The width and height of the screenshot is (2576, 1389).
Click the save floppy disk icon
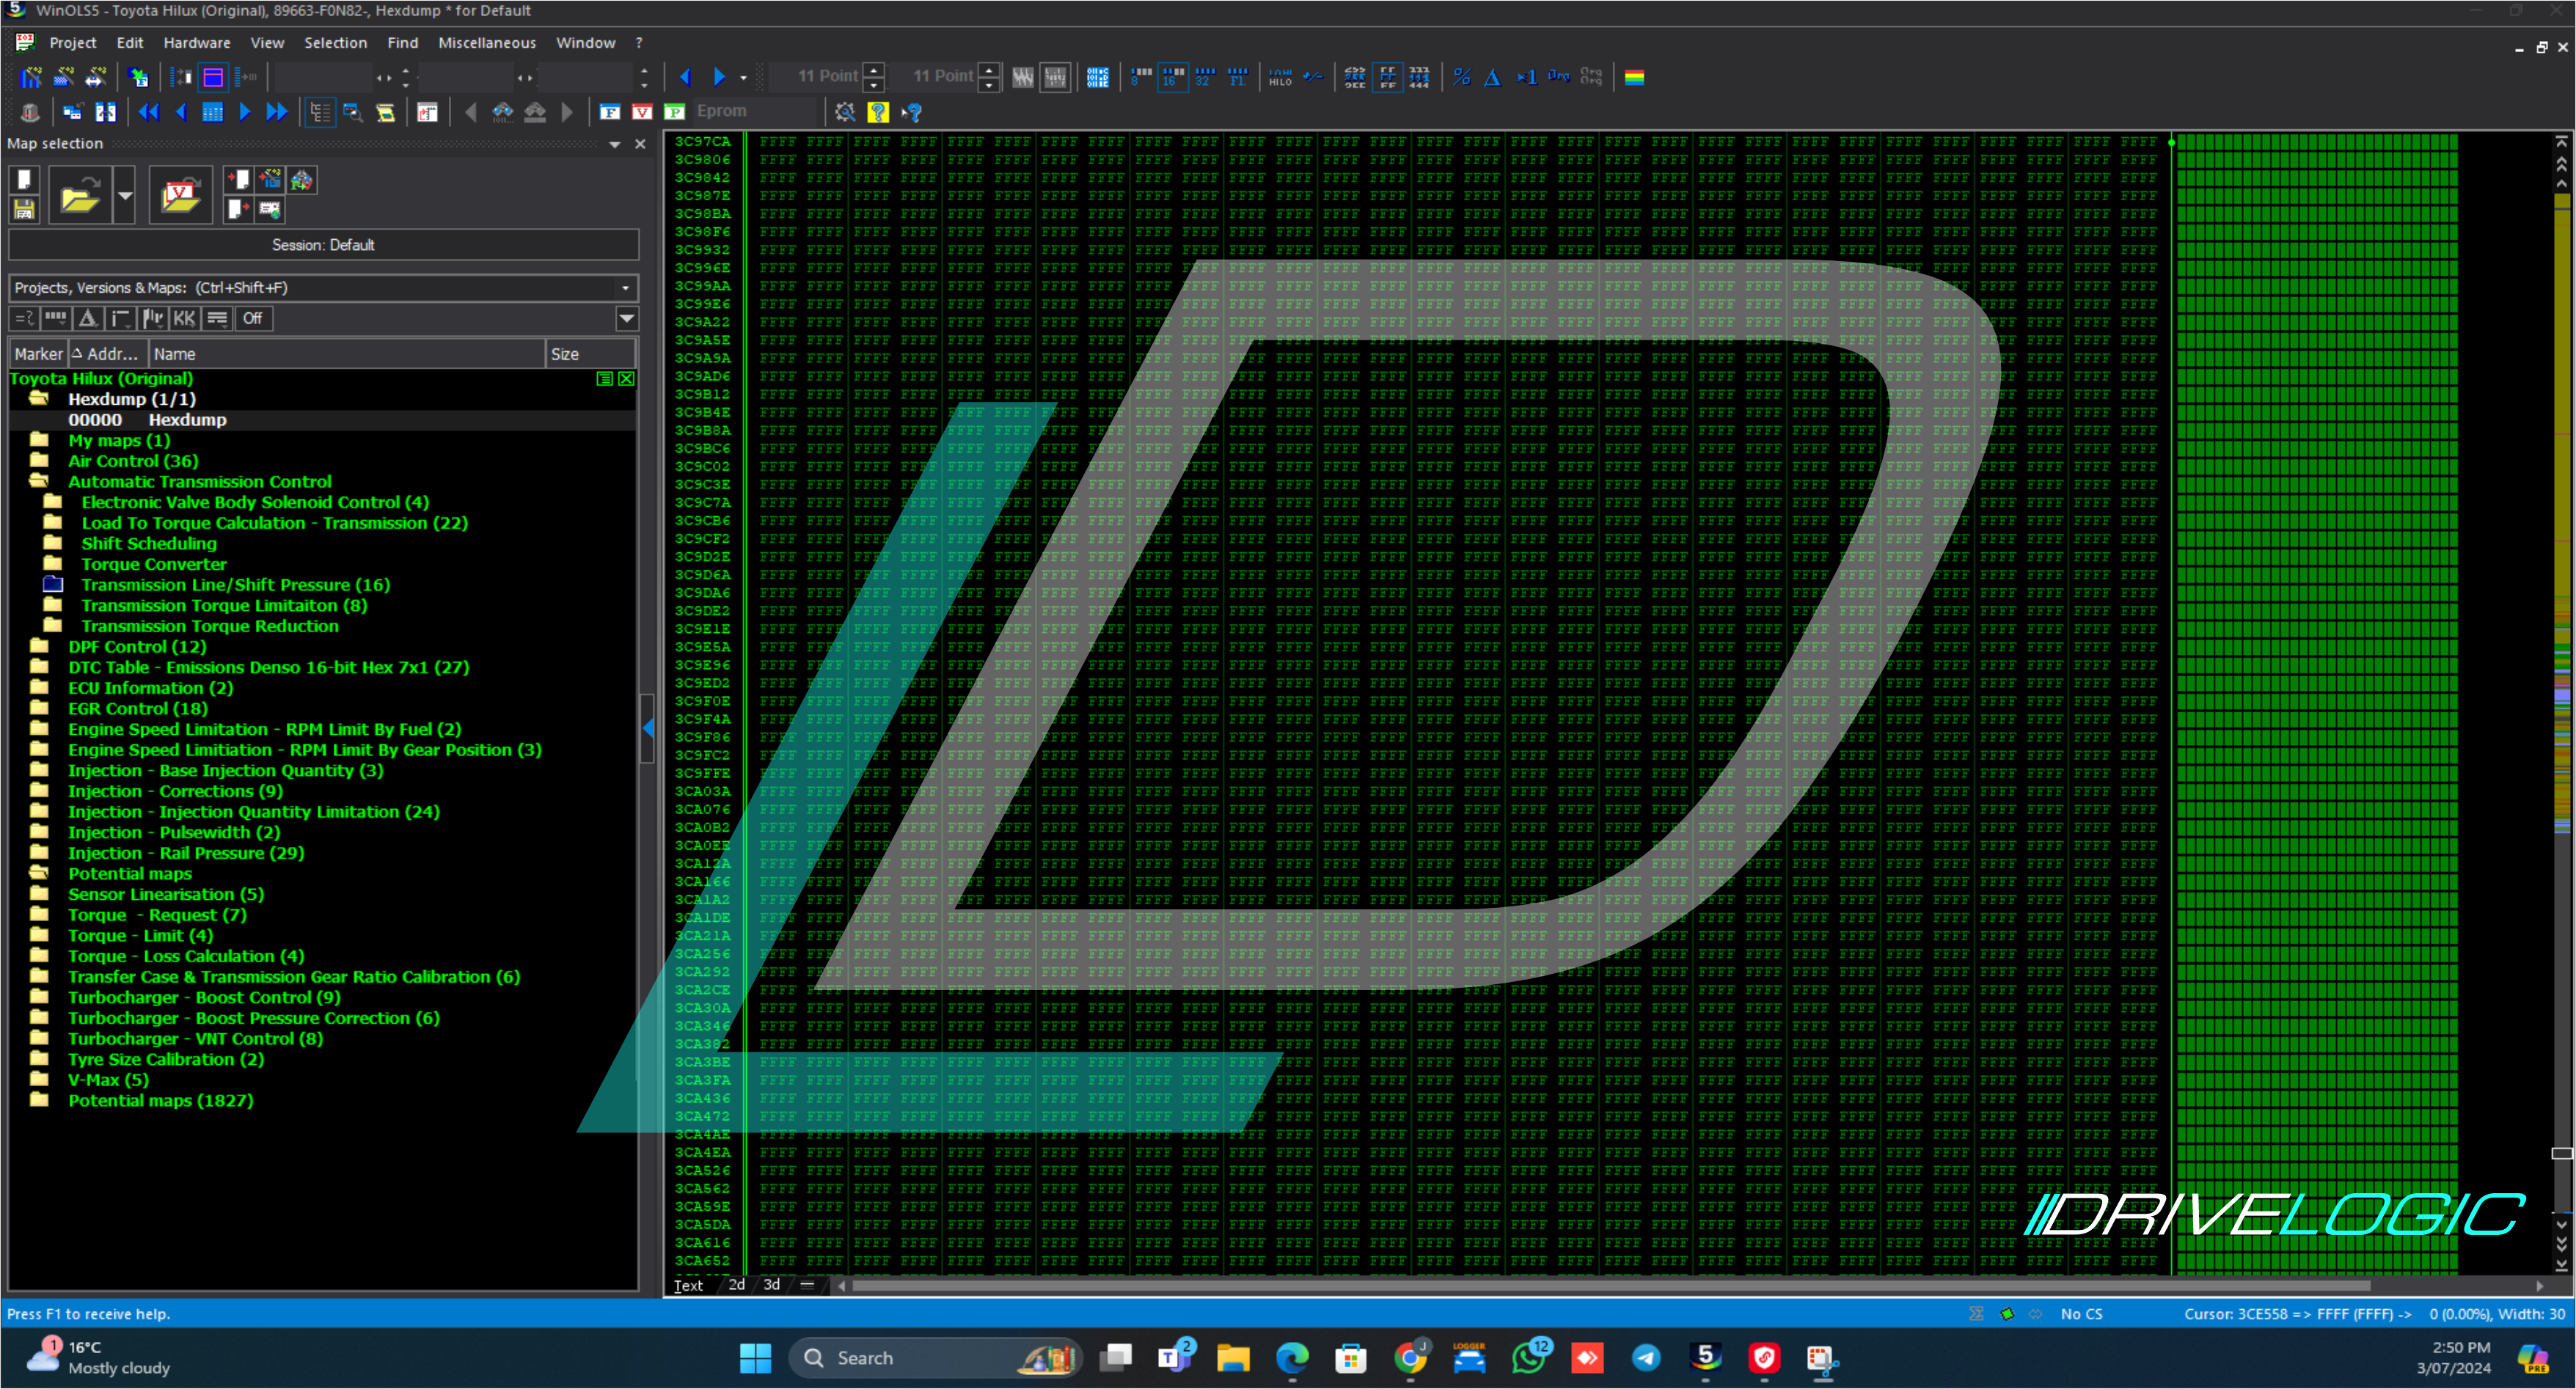tap(24, 209)
